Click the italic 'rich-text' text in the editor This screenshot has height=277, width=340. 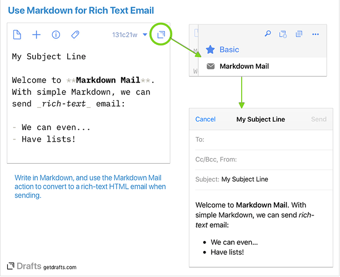[64, 104]
